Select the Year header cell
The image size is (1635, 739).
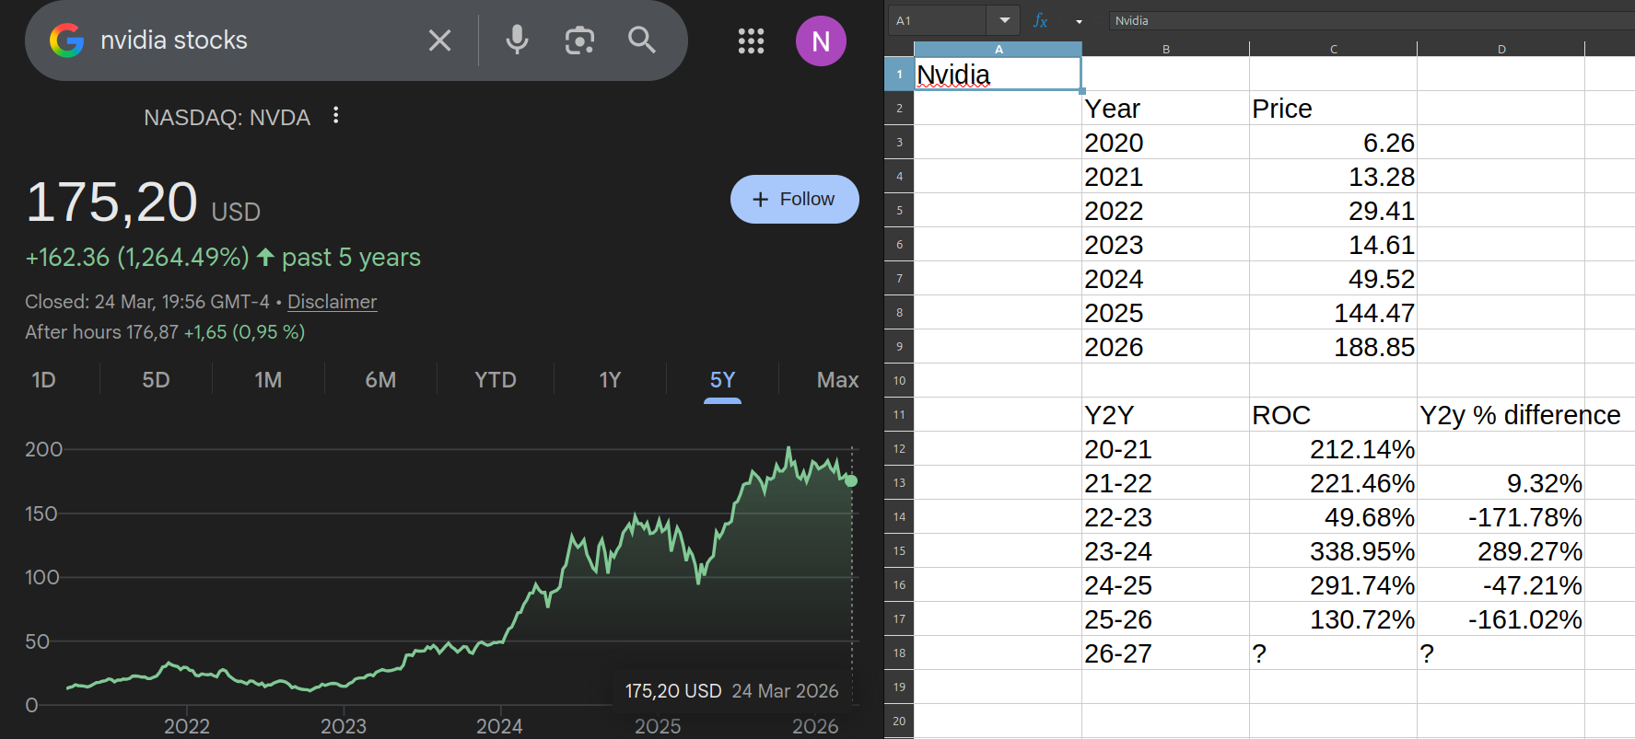(1165, 108)
